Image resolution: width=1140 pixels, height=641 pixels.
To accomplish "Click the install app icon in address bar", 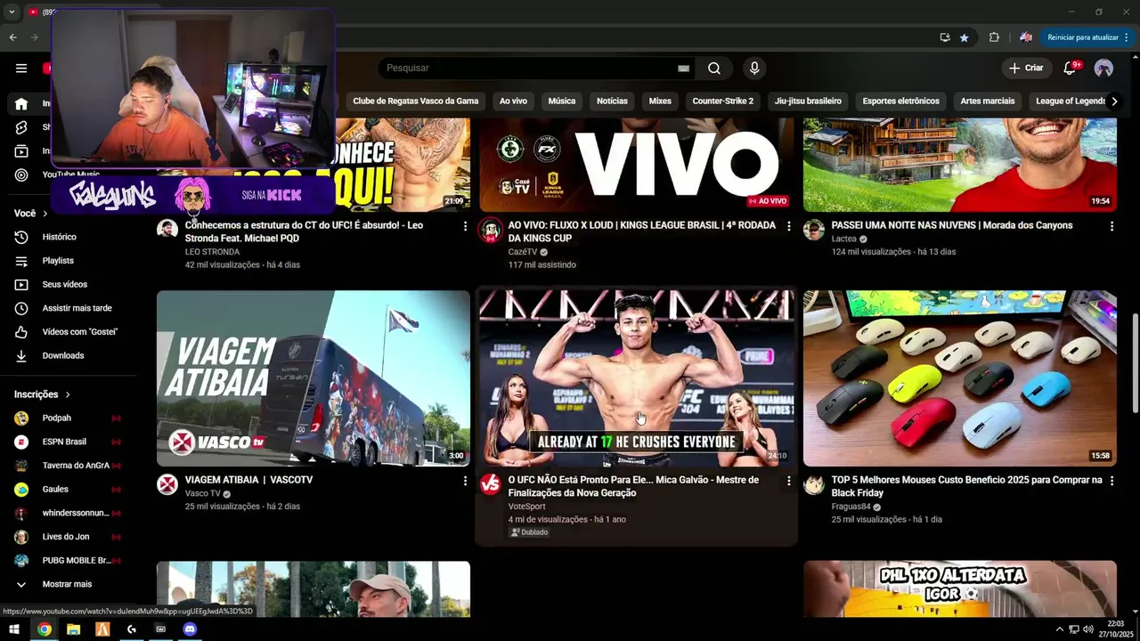I will coord(945,37).
